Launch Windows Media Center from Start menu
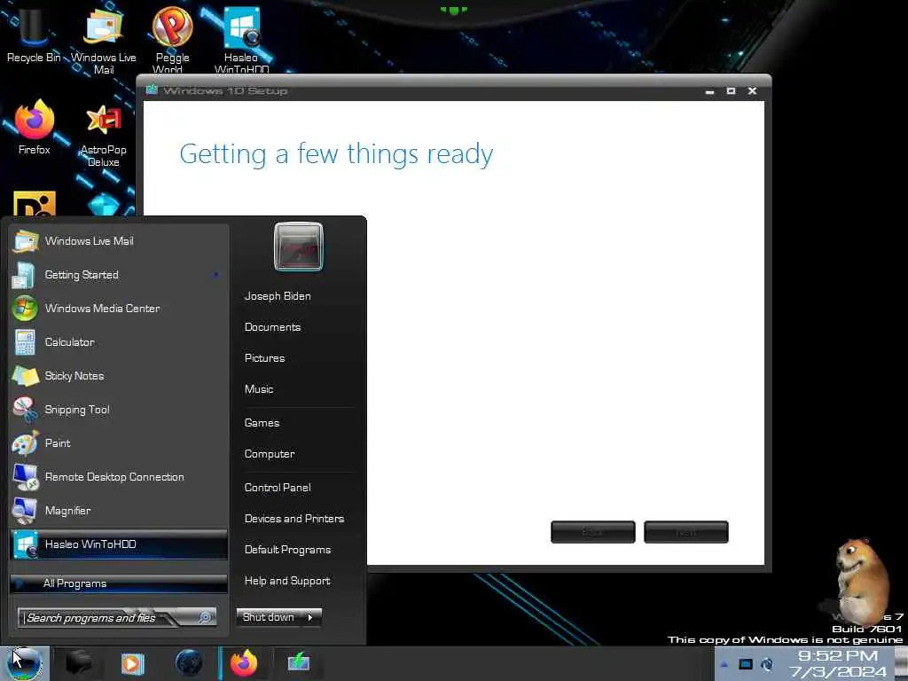This screenshot has height=681, width=908. [120, 309]
